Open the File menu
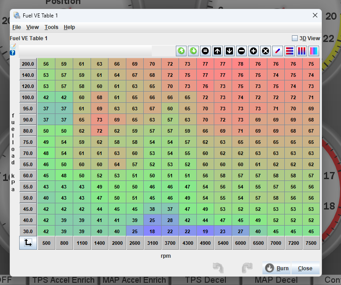Viewport: 341px width, 285px height. point(17,27)
